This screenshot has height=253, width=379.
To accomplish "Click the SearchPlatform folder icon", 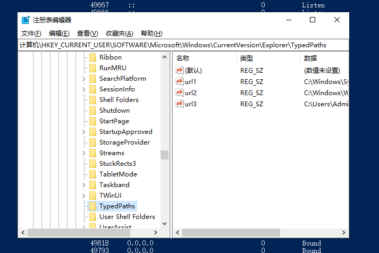I will coord(93,79).
